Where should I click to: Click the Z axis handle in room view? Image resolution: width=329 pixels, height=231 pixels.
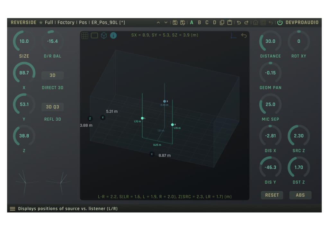(90, 118)
